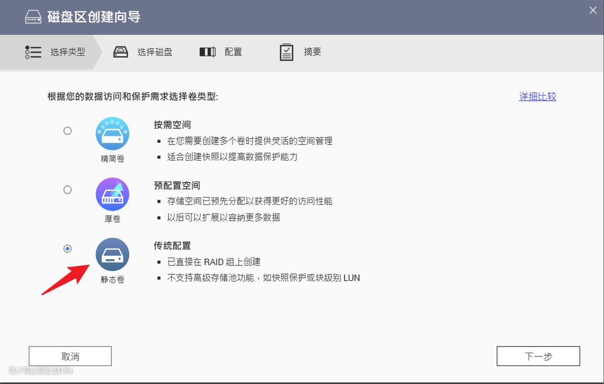Select the 精简卷 radio button
This screenshot has height=384, width=604.
68,131
